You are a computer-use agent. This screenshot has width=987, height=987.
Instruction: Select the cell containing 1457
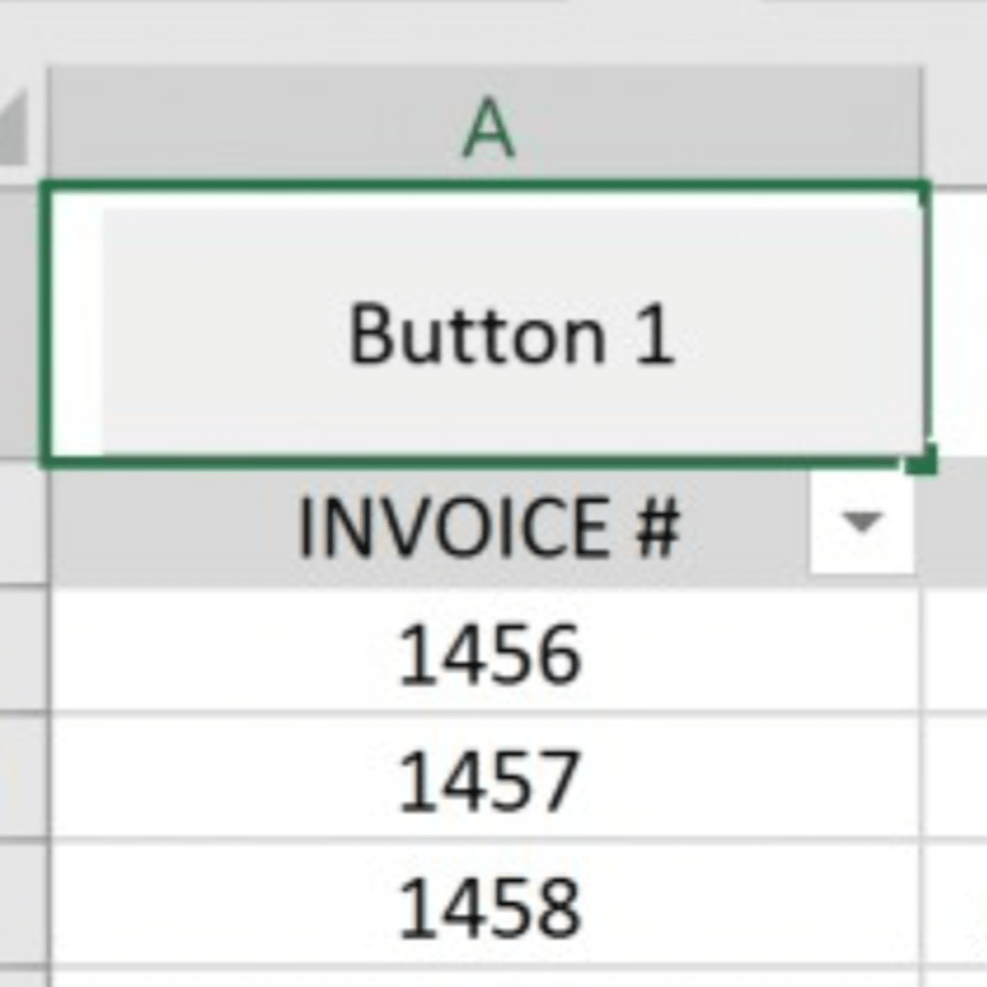487,777
